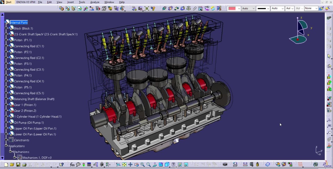Click the Capture camera icon
This screenshot has width=333, height=169.
(x=225, y=165)
